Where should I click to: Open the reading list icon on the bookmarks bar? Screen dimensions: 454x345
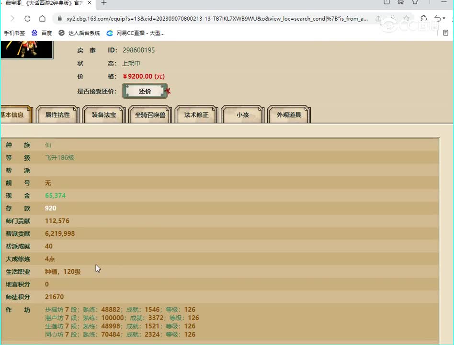(445, 33)
